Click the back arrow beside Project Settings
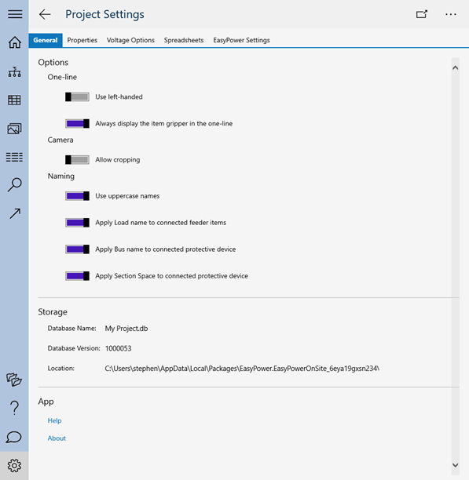 click(45, 14)
